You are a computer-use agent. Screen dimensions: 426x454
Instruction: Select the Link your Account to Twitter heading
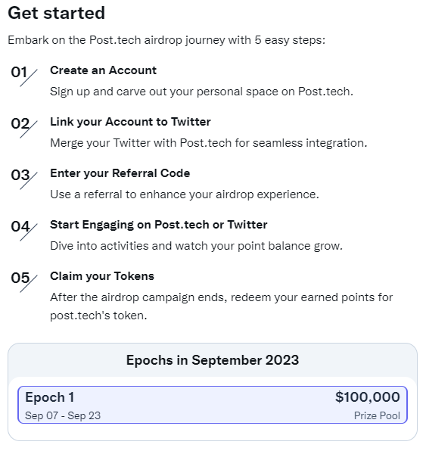130,122
